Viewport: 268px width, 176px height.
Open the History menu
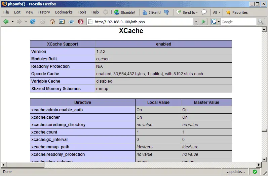[x=44, y=12]
